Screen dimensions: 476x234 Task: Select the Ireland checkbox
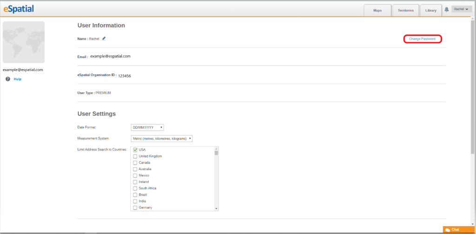pyautogui.click(x=135, y=182)
